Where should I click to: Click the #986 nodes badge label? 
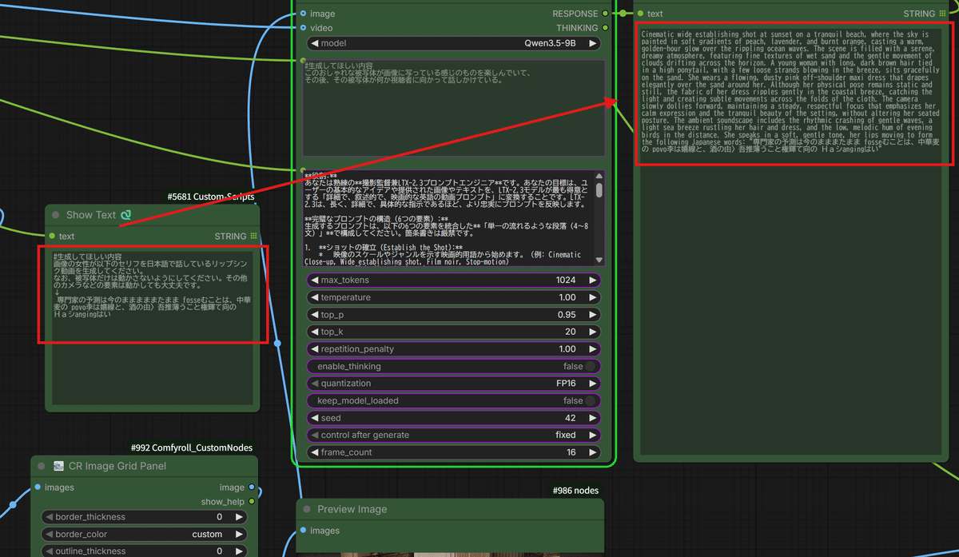[x=575, y=491]
